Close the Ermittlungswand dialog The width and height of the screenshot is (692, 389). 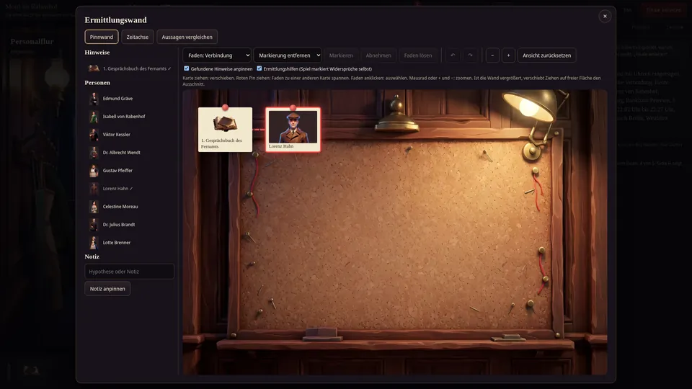[x=605, y=17]
